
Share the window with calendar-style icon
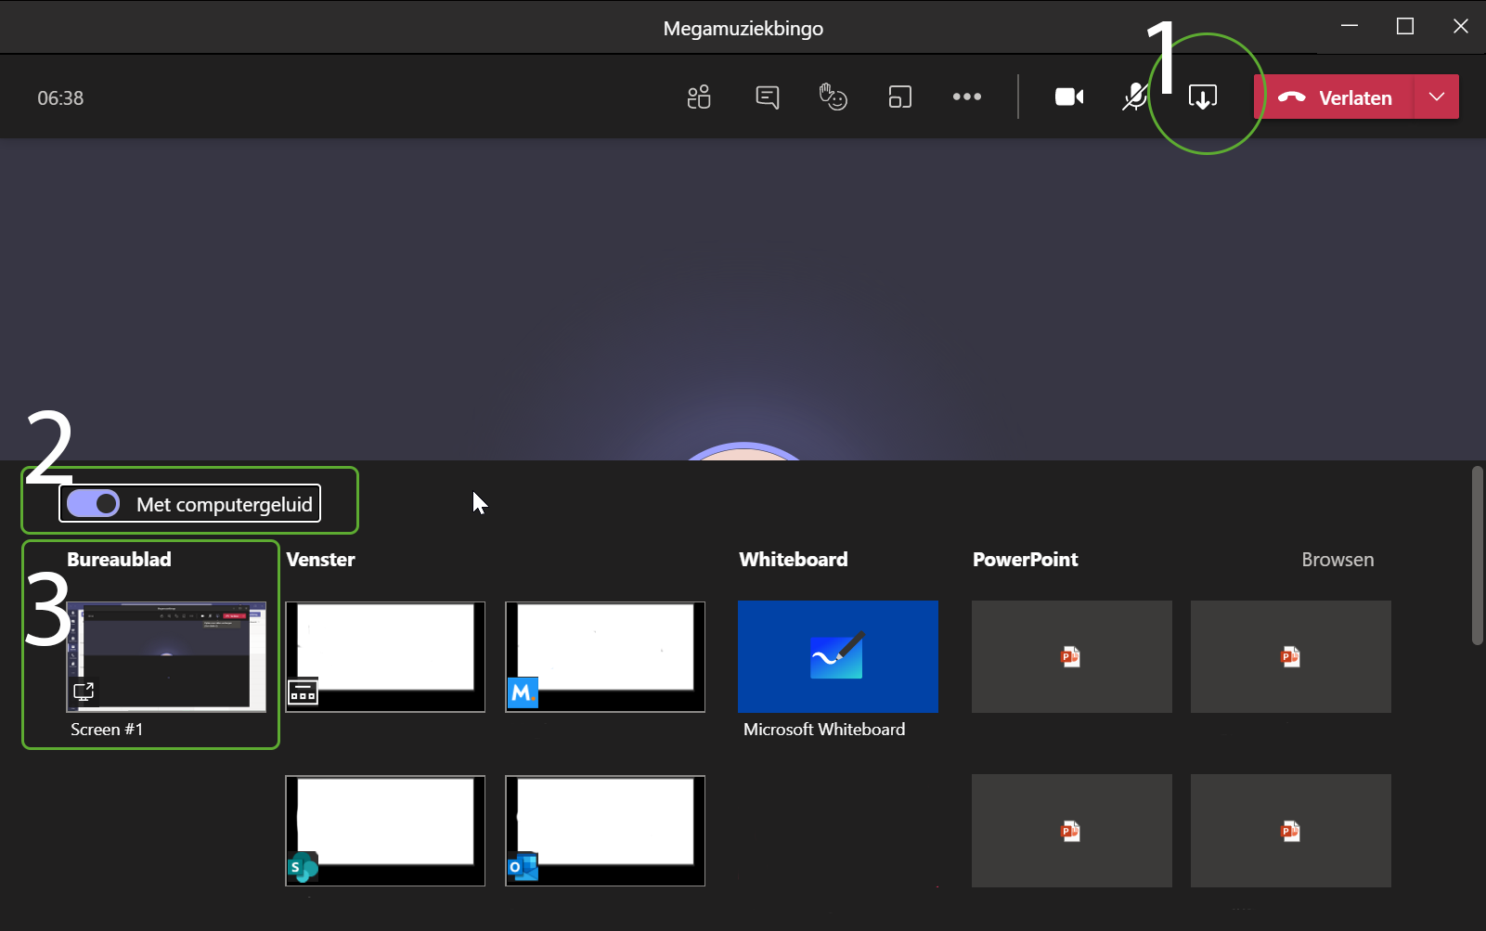(385, 656)
